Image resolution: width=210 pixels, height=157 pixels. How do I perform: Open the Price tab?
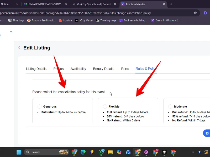[125, 69]
